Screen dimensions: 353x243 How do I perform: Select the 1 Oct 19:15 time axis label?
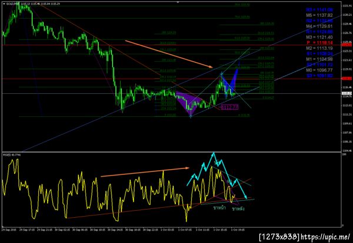238,230
